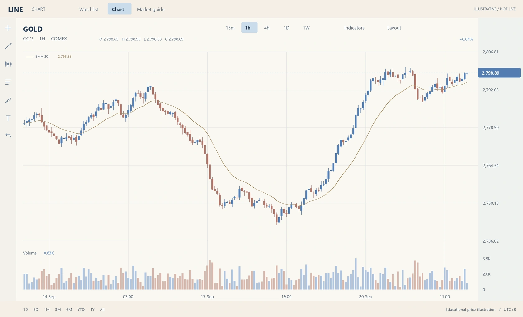Click the UTC+9 timezone setting
The height and width of the screenshot is (317, 523).
pos(510,310)
